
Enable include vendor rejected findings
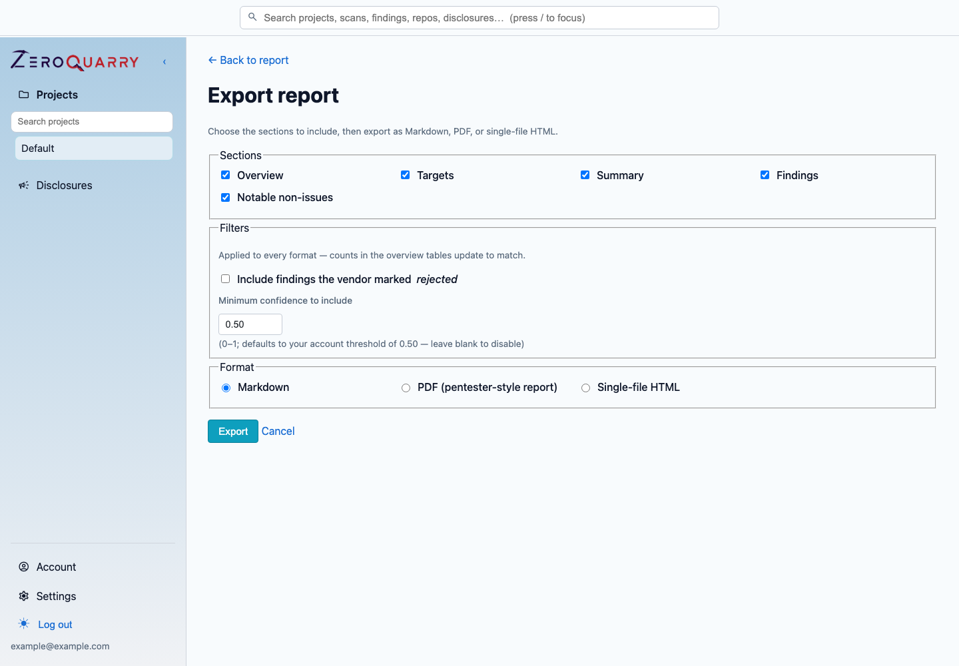point(225,279)
